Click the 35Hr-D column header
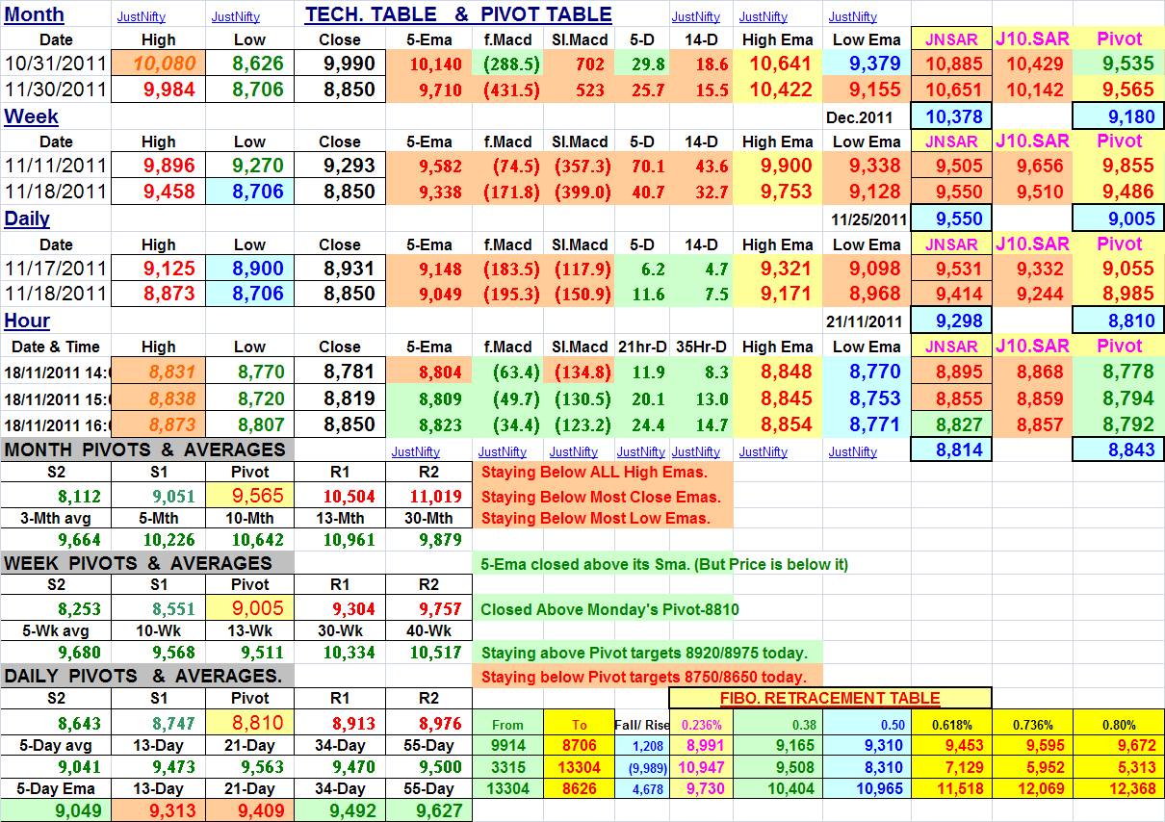 pyautogui.click(x=701, y=347)
